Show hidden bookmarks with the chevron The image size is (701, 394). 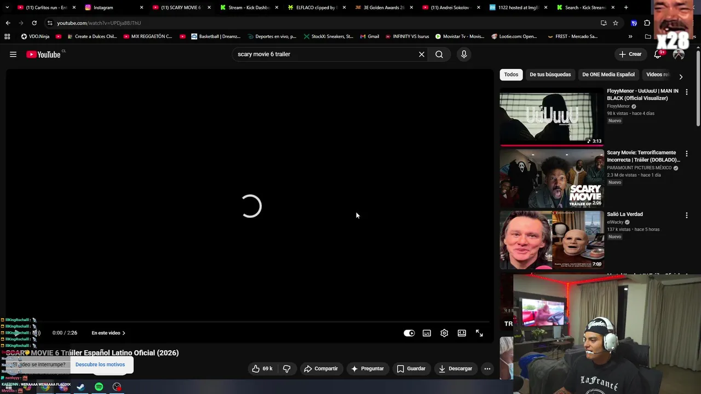click(x=630, y=37)
